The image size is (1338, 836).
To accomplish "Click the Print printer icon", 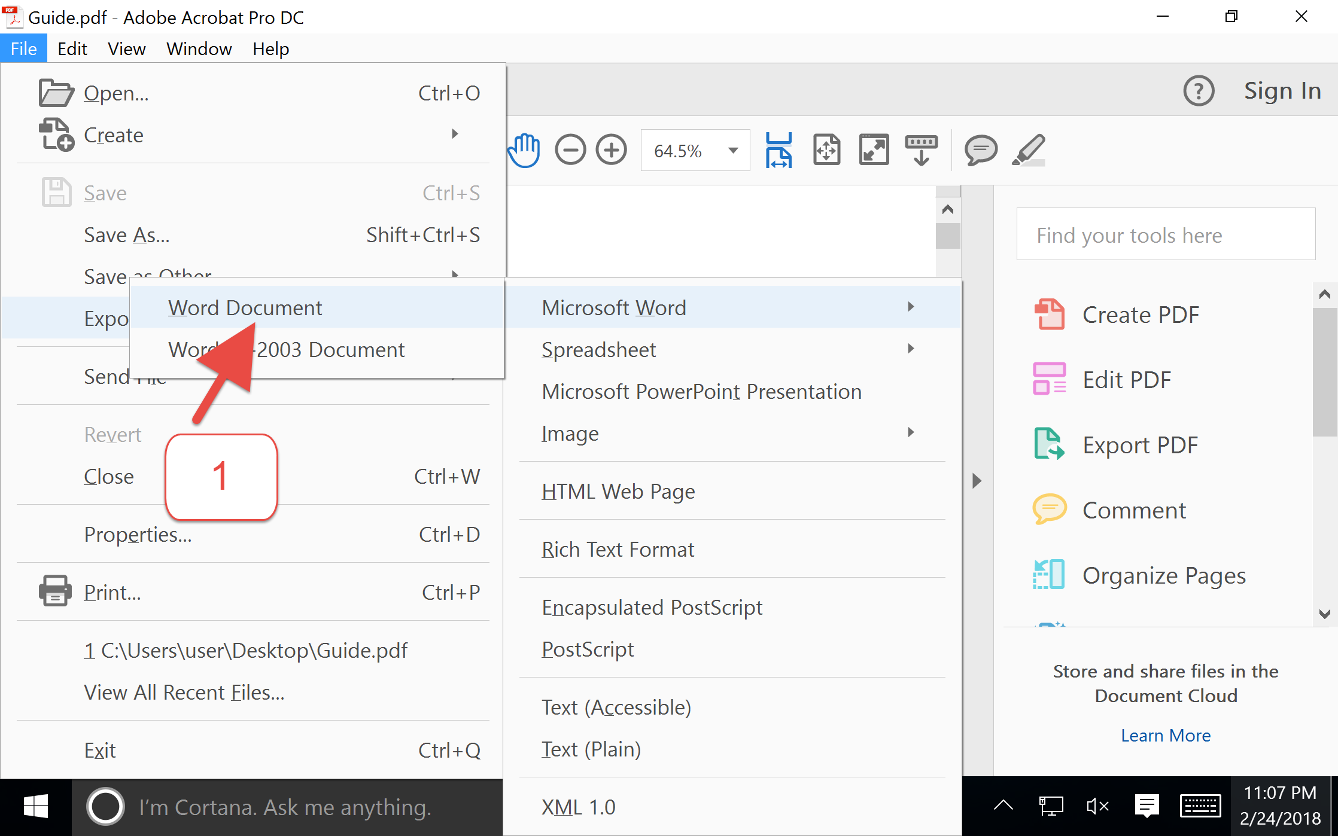I will tap(56, 591).
